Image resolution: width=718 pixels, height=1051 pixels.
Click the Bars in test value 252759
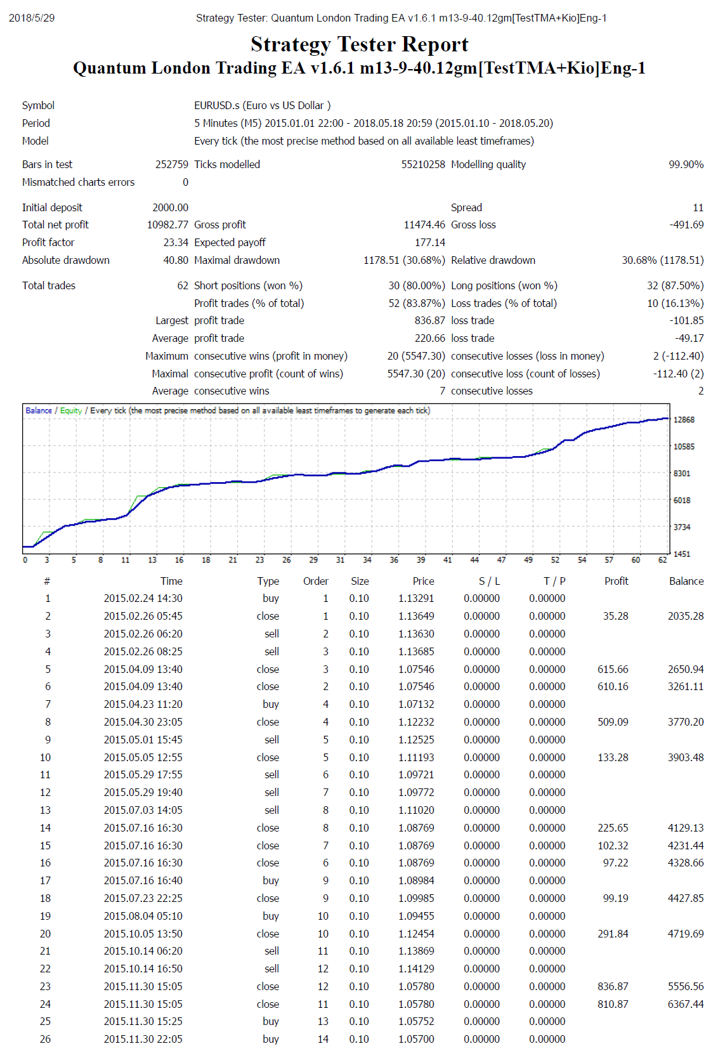click(x=172, y=164)
